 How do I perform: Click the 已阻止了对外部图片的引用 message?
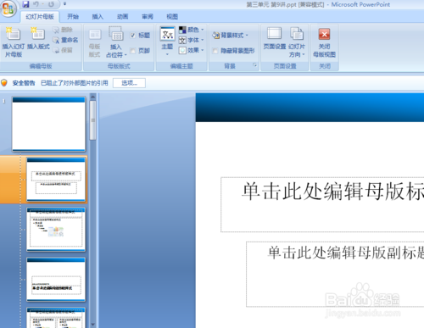click(75, 83)
